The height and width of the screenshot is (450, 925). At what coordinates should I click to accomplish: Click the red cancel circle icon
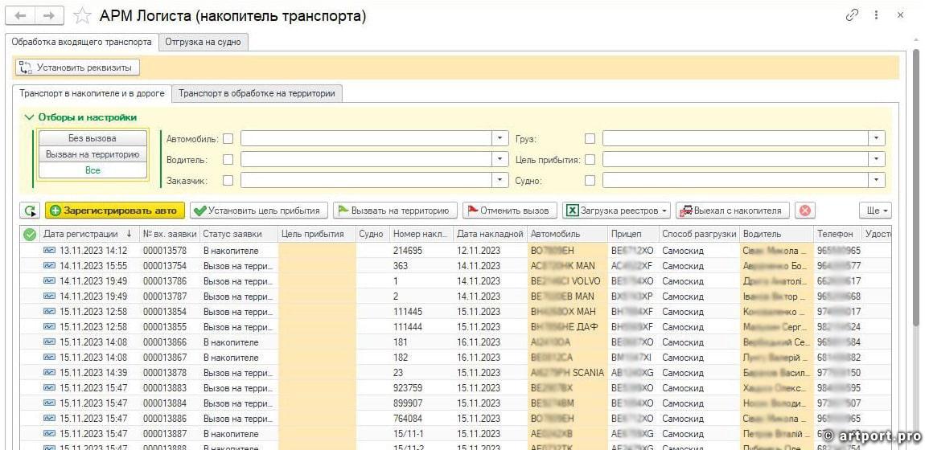[804, 211]
